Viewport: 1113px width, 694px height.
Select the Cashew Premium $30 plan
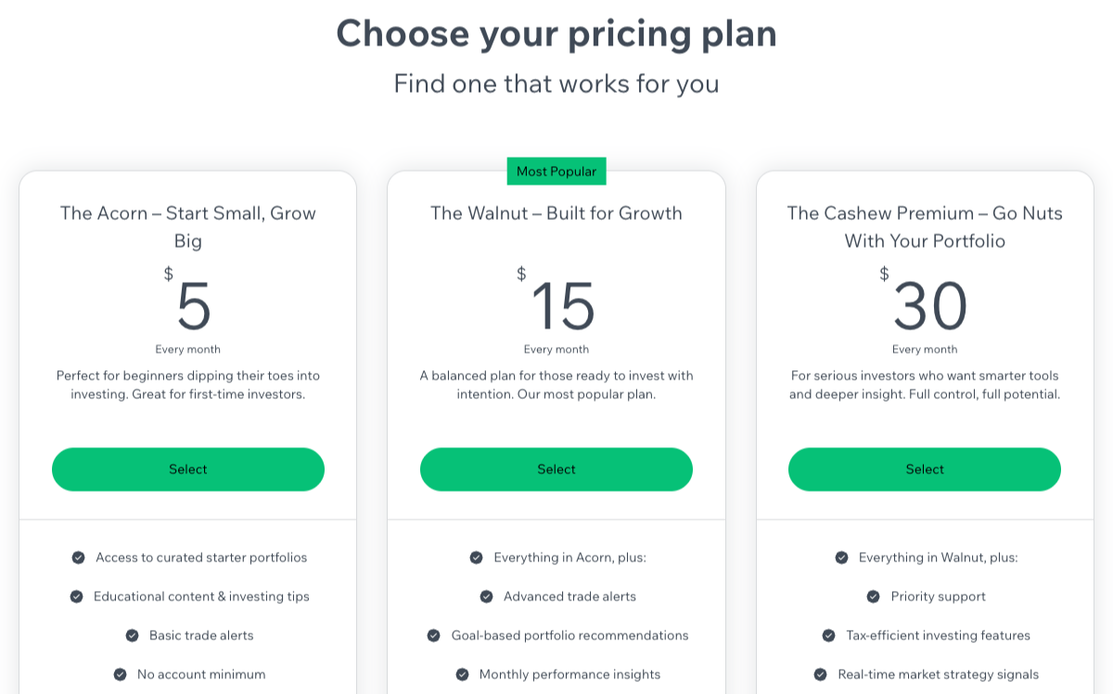click(x=925, y=469)
